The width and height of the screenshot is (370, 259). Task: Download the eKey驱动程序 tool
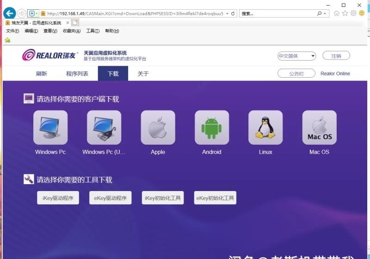(x=110, y=198)
